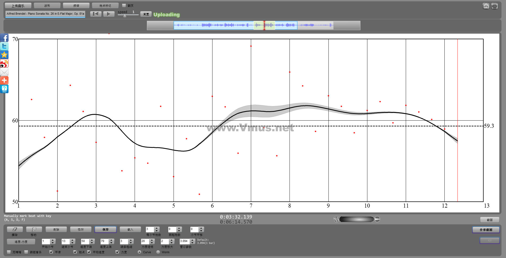Viewport: 506px width, 258px height.
Task: Click the email envelope share icon
Action: (4, 72)
